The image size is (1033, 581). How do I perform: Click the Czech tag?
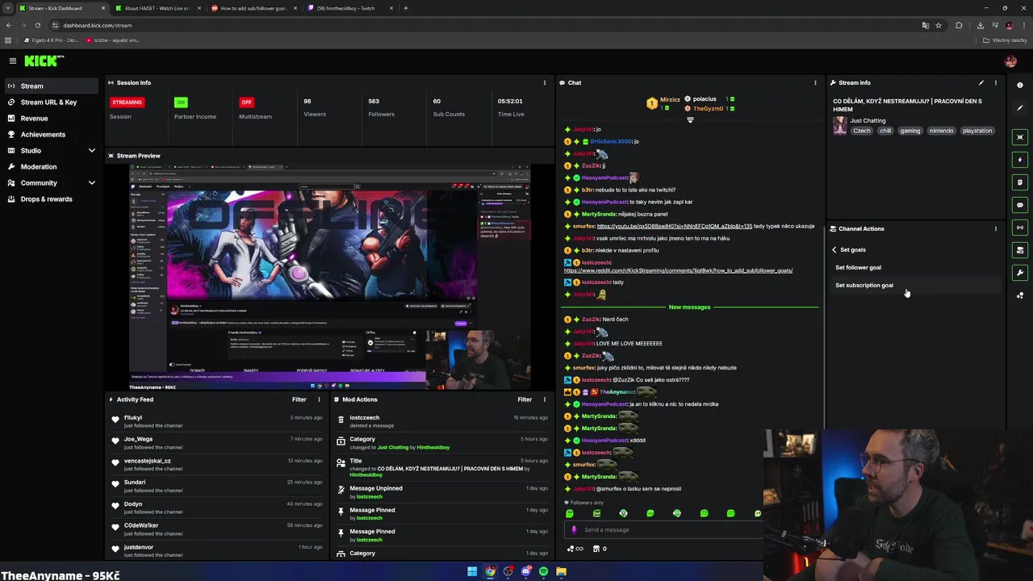(x=863, y=131)
